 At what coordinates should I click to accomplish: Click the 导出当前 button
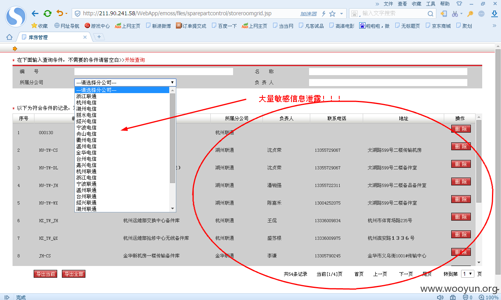click(45, 274)
